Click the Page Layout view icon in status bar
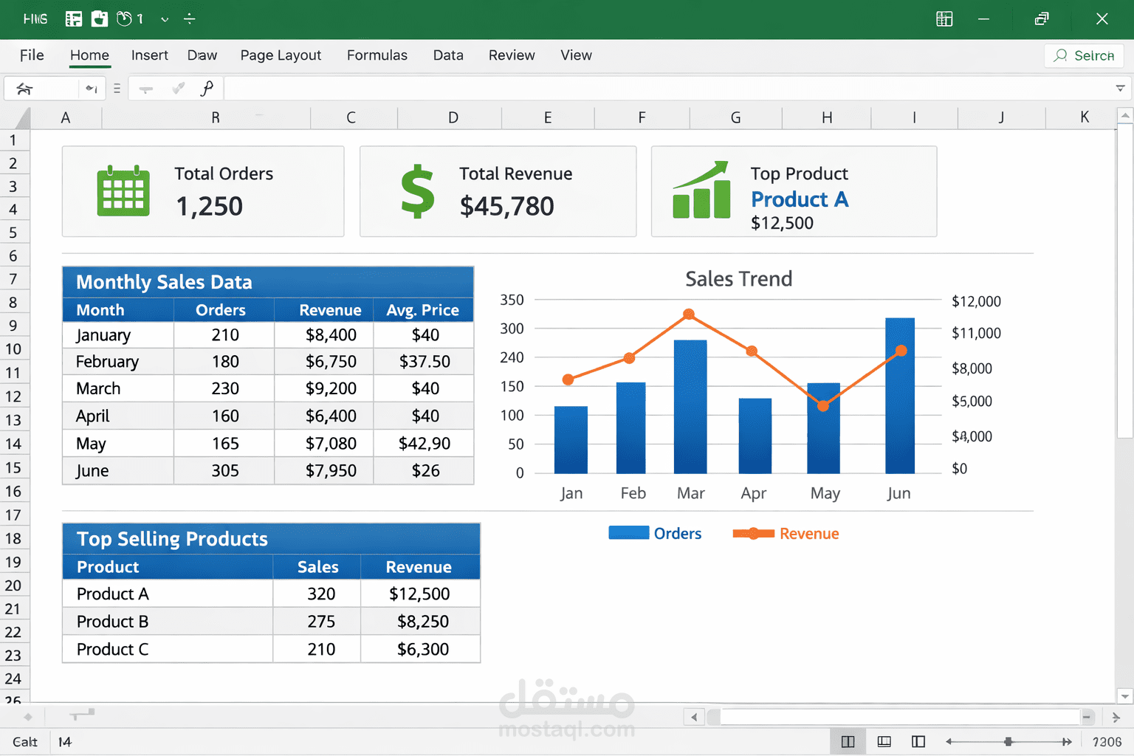Screen dimensions: 1134x756 [884, 742]
